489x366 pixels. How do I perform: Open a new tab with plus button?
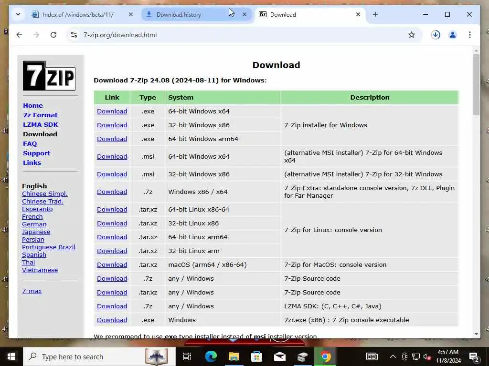[x=375, y=14]
